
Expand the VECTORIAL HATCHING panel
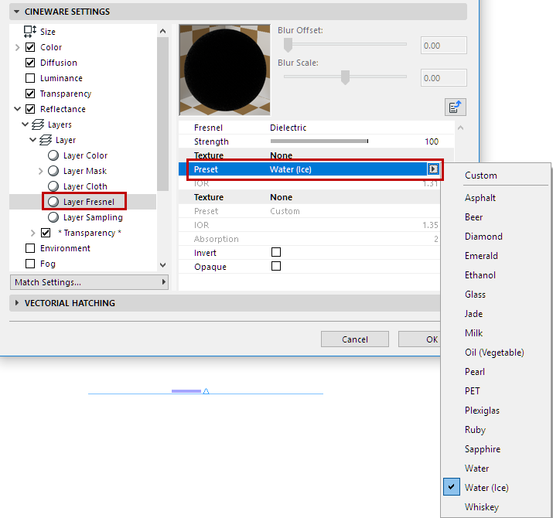[16, 303]
